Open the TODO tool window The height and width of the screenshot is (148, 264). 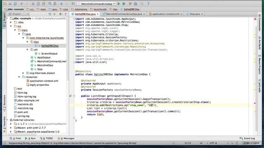[x=46, y=139]
